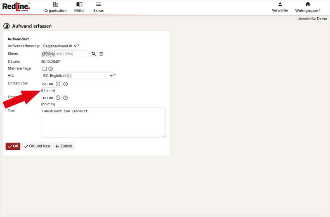
Task: Click into the Text field with Fahrdienst note
Action: 103,123
